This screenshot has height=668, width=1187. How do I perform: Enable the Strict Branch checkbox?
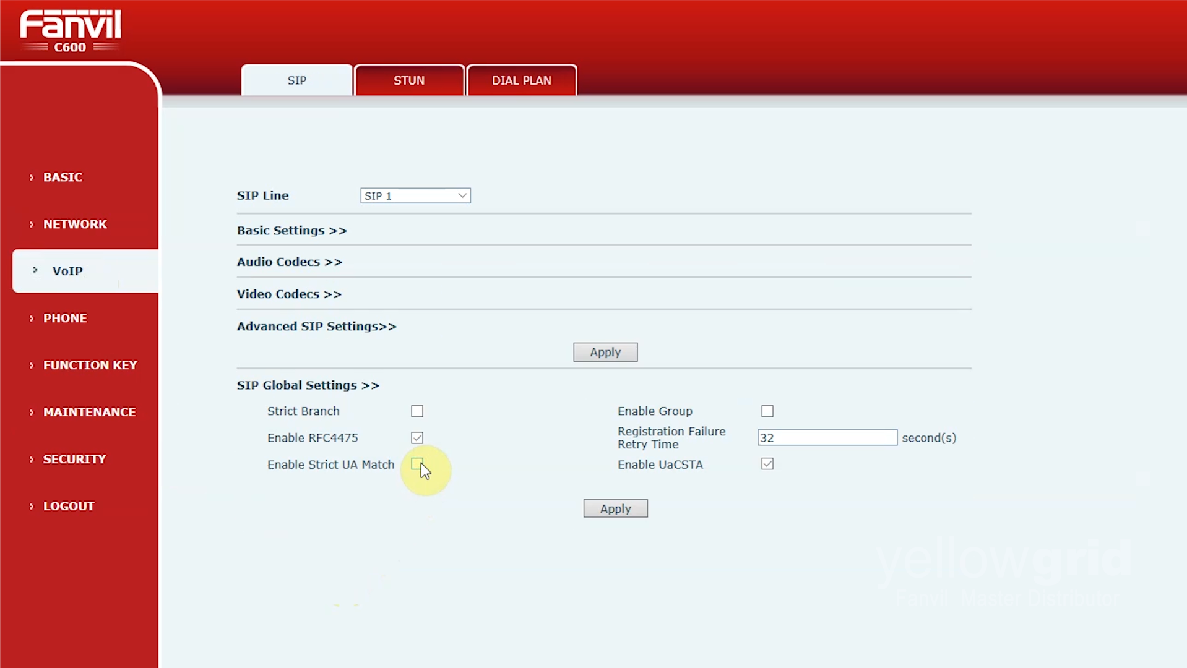(x=417, y=411)
